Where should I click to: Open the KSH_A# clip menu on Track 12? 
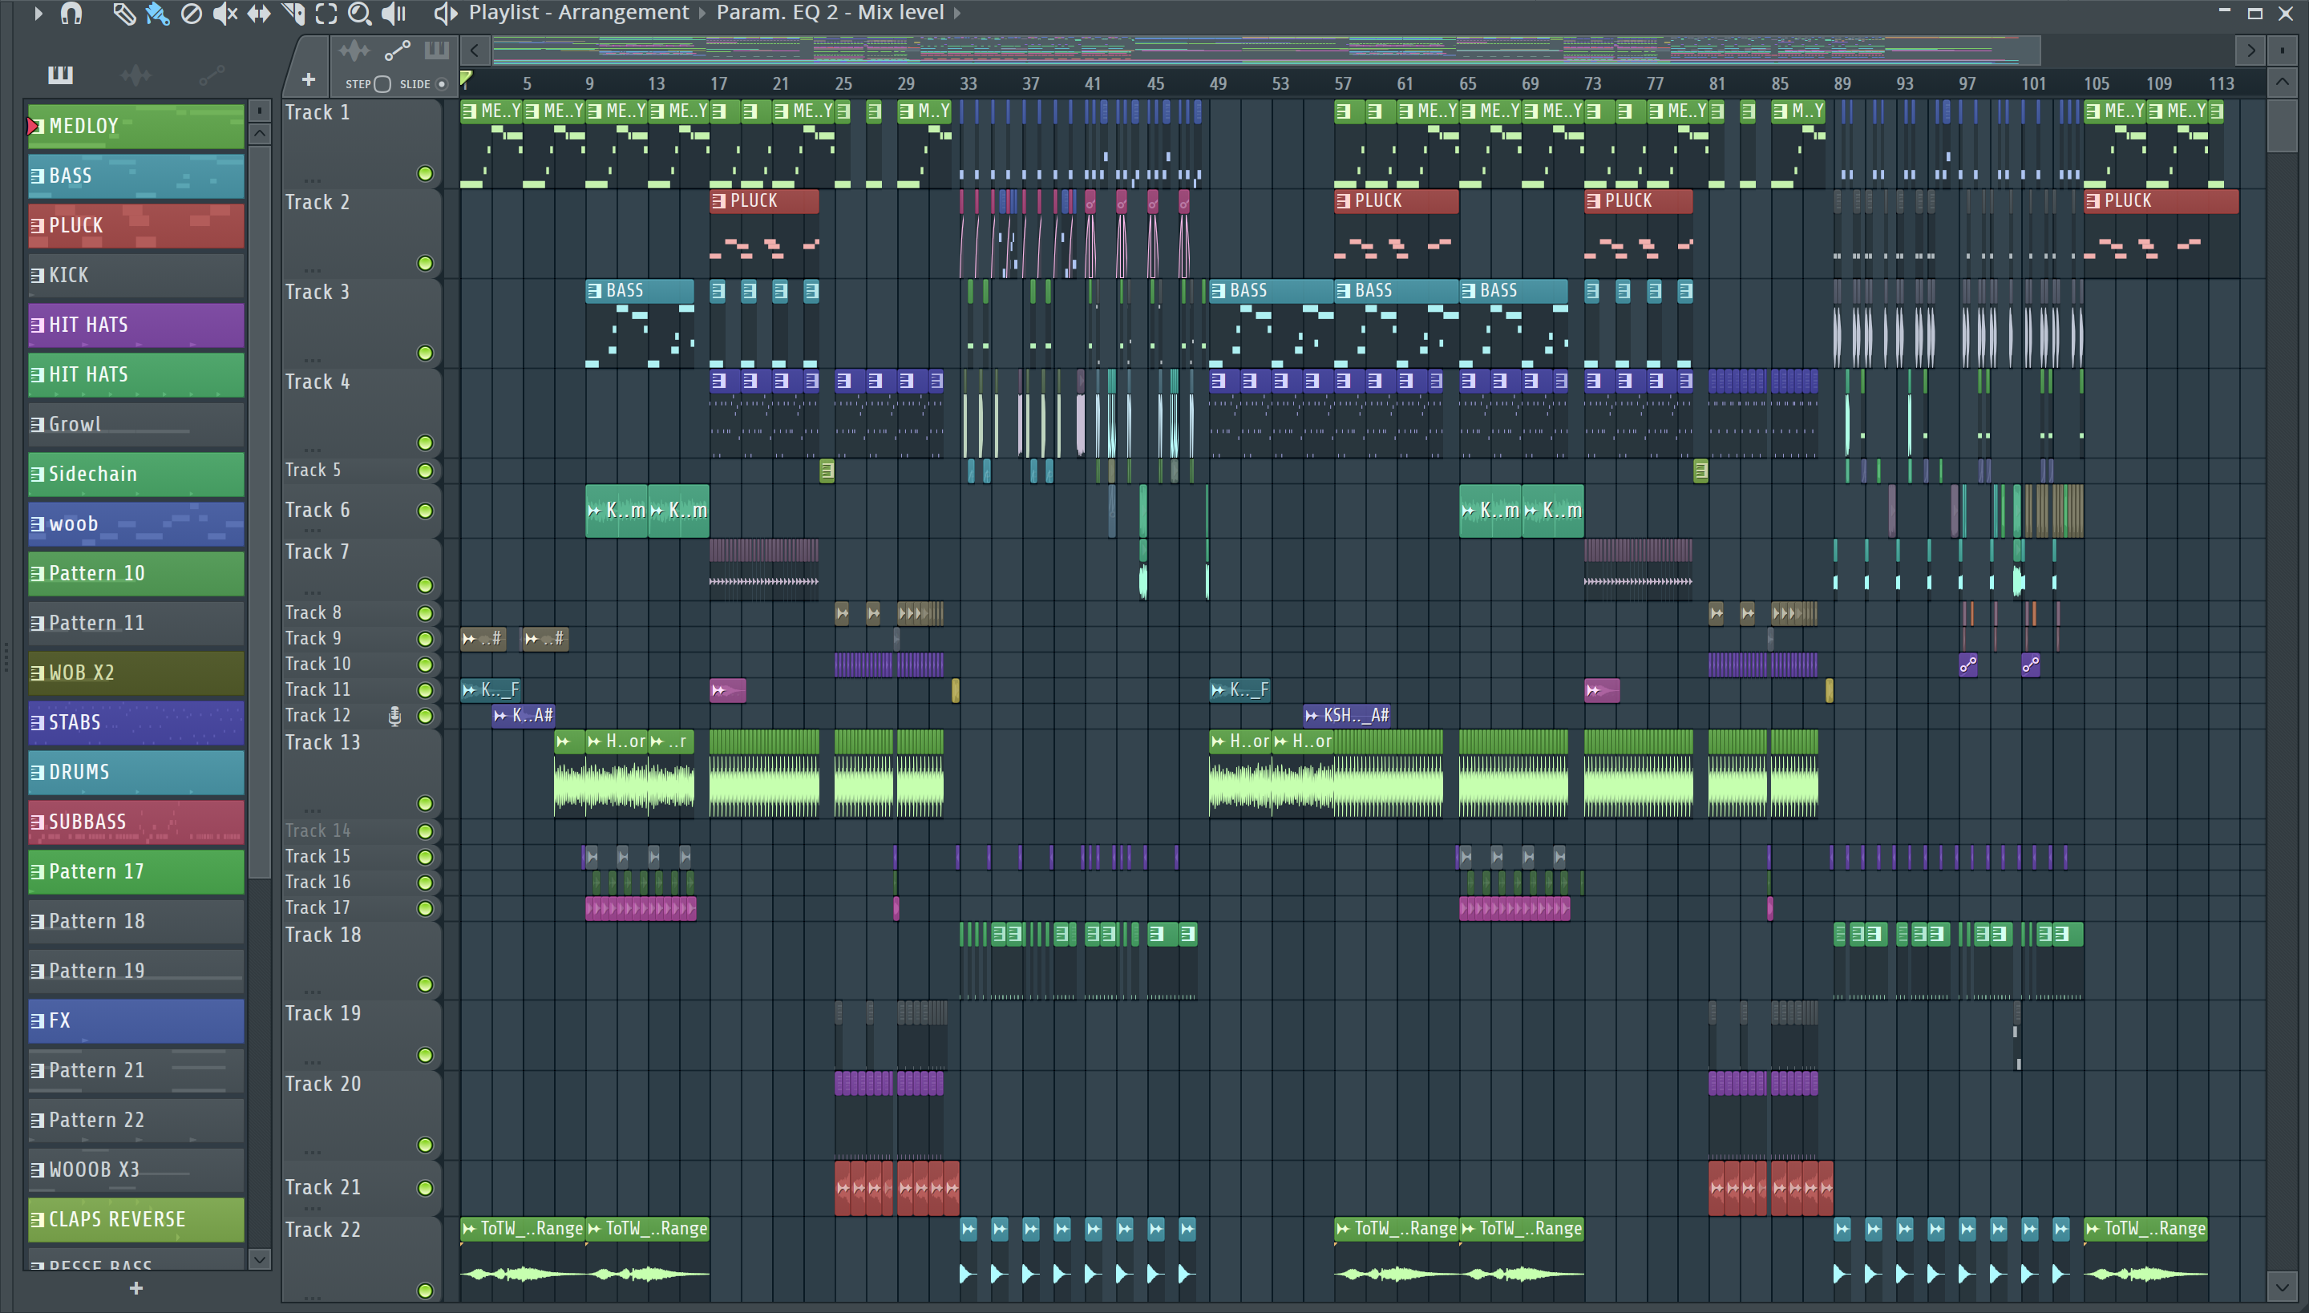click(1312, 715)
